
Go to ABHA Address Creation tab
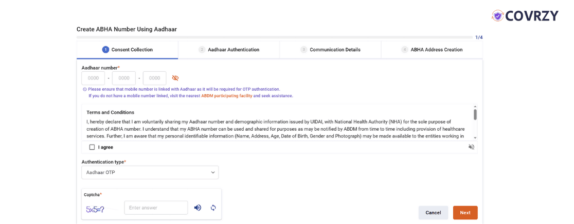pos(436,50)
